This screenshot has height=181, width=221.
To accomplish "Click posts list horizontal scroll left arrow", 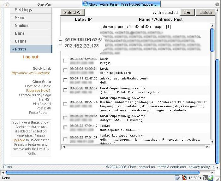I will coord(64,147).
